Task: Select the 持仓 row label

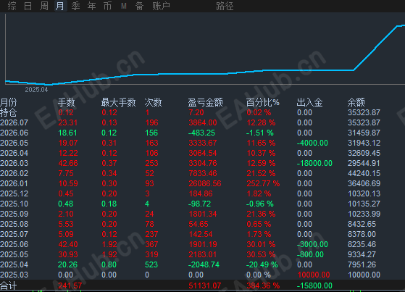Action: (9, 112)
